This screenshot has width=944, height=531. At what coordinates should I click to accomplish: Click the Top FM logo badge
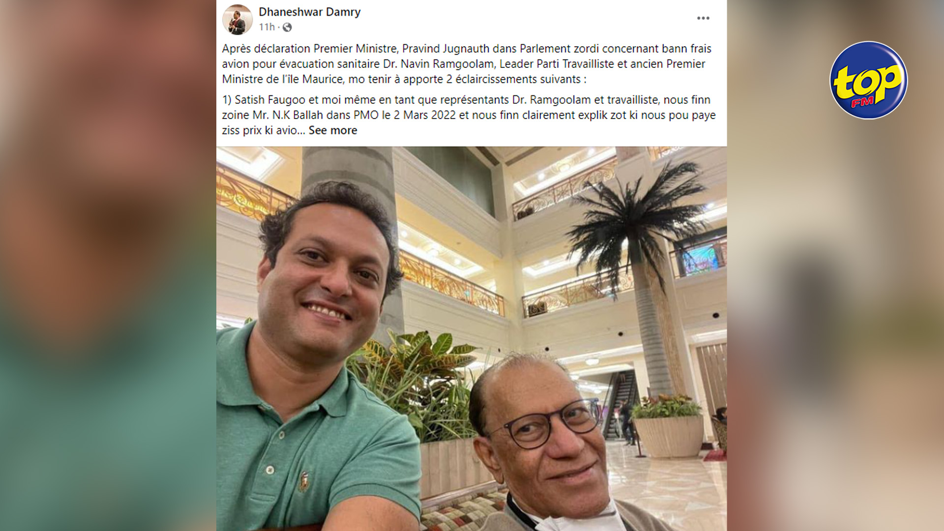(x=868, y=80)
